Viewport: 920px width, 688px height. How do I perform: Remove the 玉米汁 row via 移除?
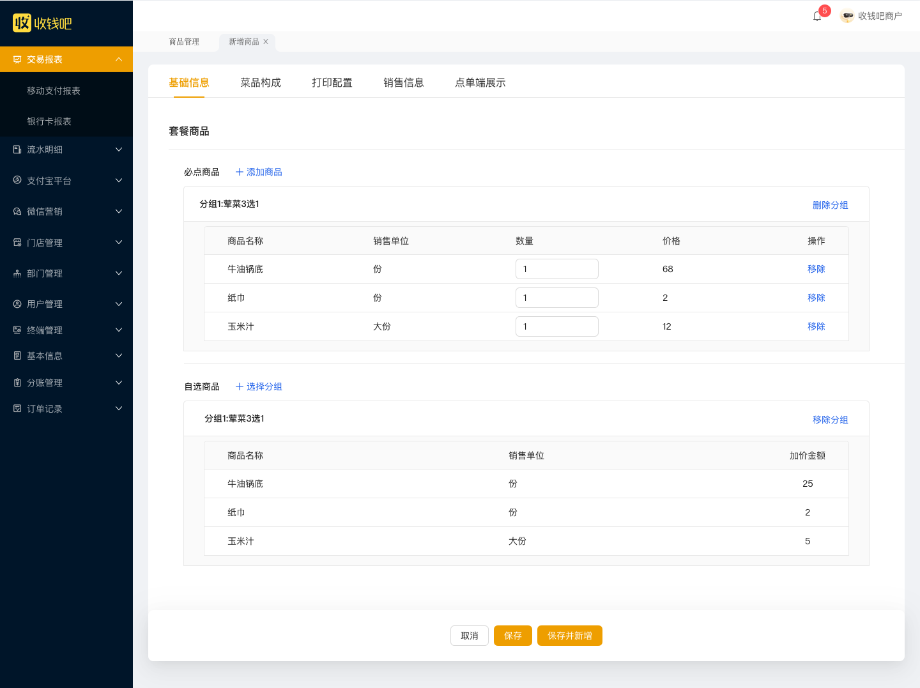(816, 326)
